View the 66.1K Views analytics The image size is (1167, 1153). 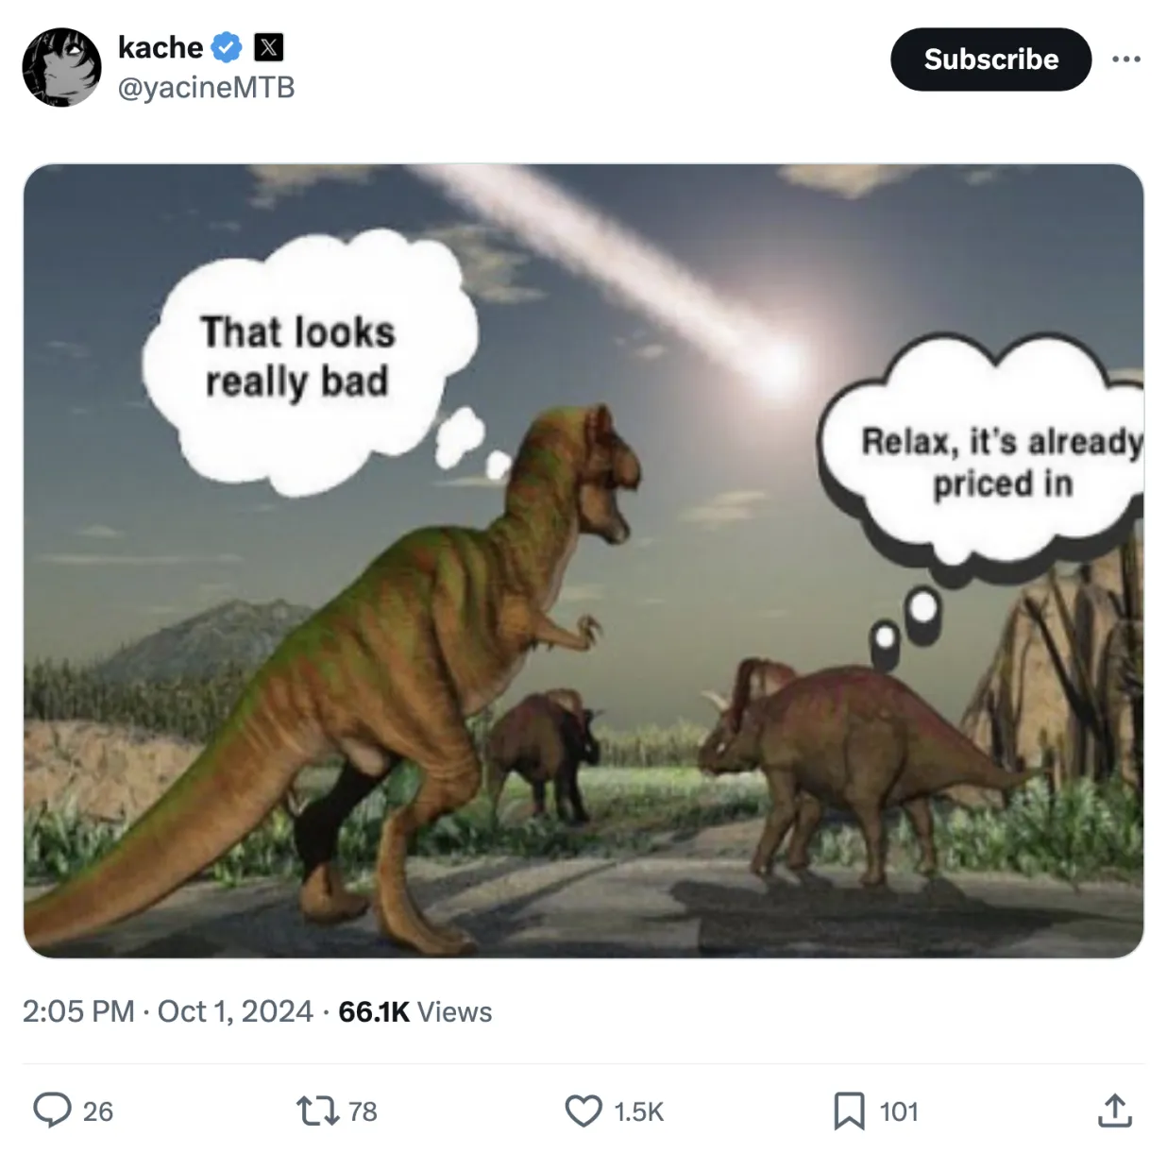tap(415, 1011)
